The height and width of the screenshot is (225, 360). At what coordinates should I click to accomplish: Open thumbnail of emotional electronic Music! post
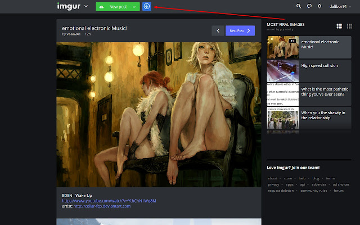click(282, 47)
